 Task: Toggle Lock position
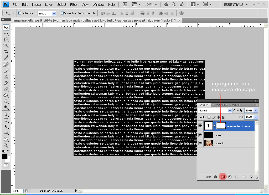218,117
